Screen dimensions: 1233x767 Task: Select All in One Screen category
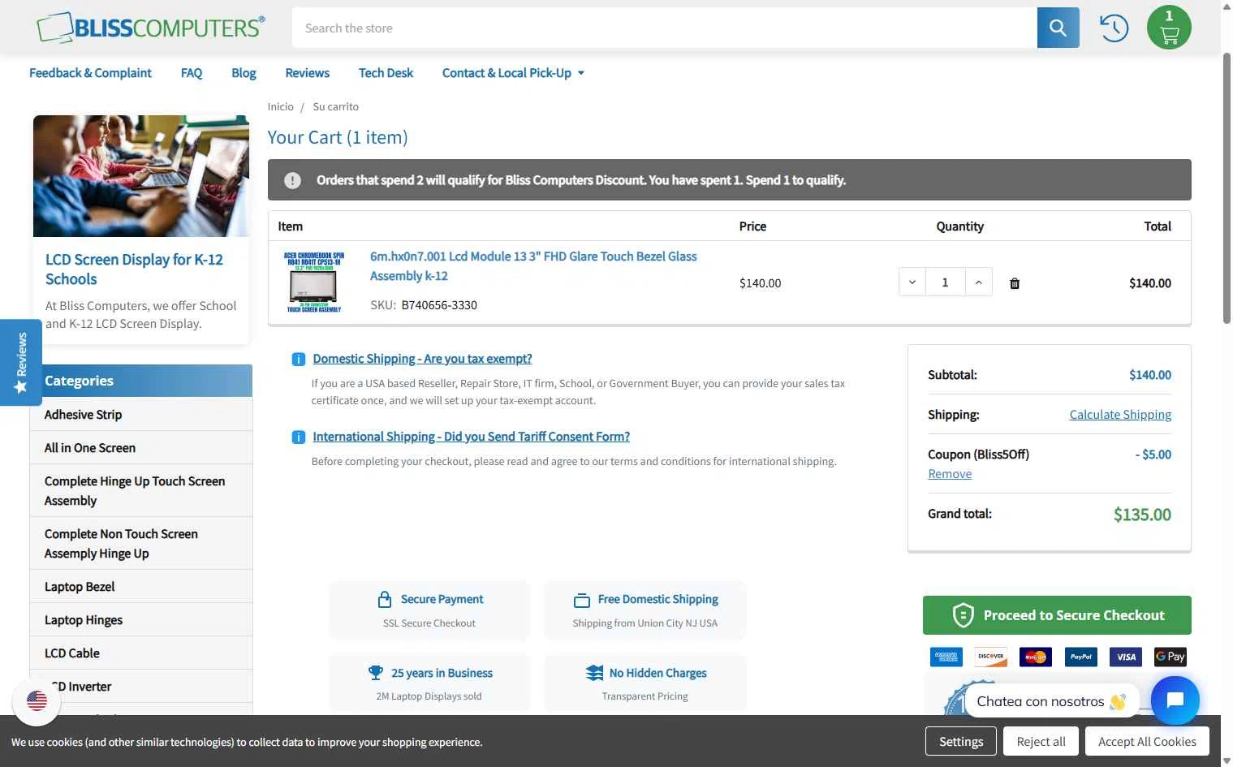(141, 448)
